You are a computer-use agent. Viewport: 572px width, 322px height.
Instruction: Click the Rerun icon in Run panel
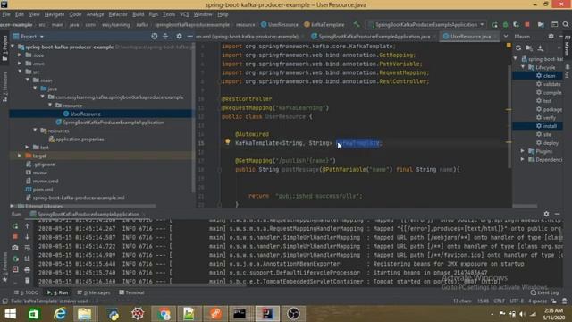(15, 226)
